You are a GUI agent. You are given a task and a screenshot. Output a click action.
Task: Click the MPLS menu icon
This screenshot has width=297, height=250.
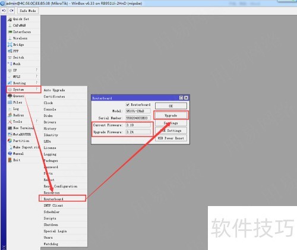tap(10, 77)
